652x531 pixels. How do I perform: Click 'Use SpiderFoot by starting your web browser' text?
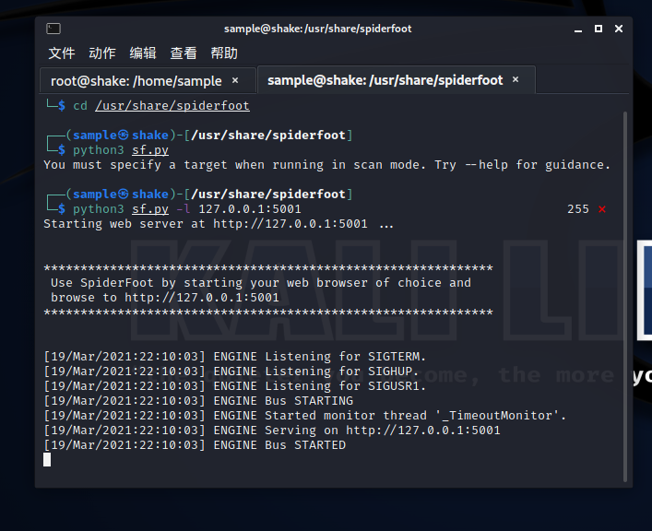pyautogui.click(x=261, y=283)
